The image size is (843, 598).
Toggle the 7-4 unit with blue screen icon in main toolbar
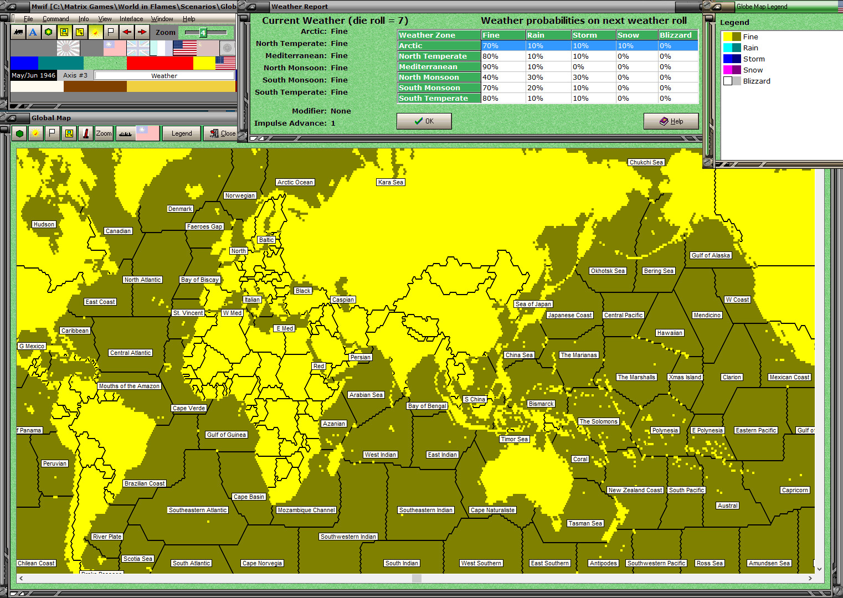tap(64, 32)
